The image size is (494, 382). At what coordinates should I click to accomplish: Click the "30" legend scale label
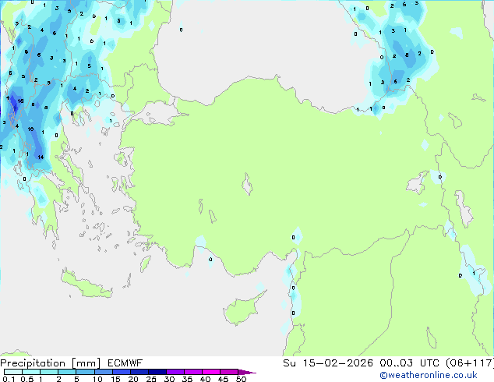point(169,379)
